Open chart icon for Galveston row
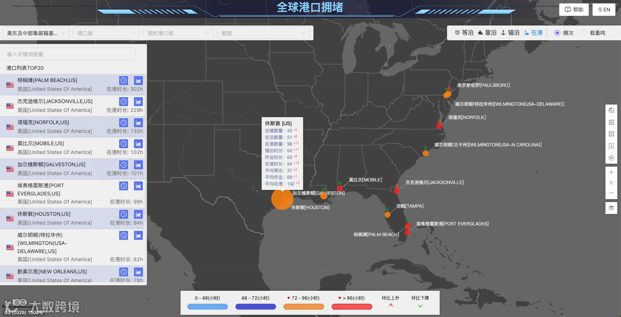Screen dimensions: 621x317 (138, 165)
